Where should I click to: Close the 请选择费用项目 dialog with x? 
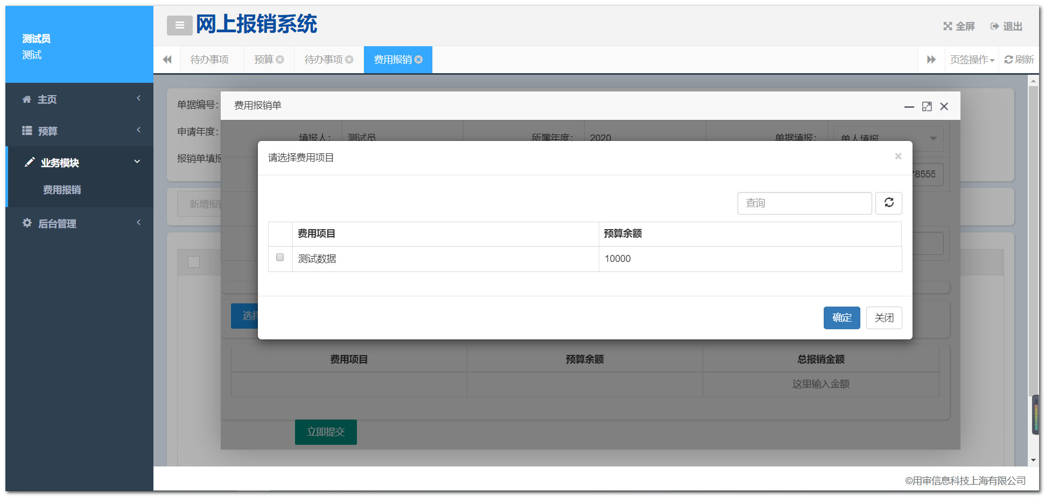897,157
